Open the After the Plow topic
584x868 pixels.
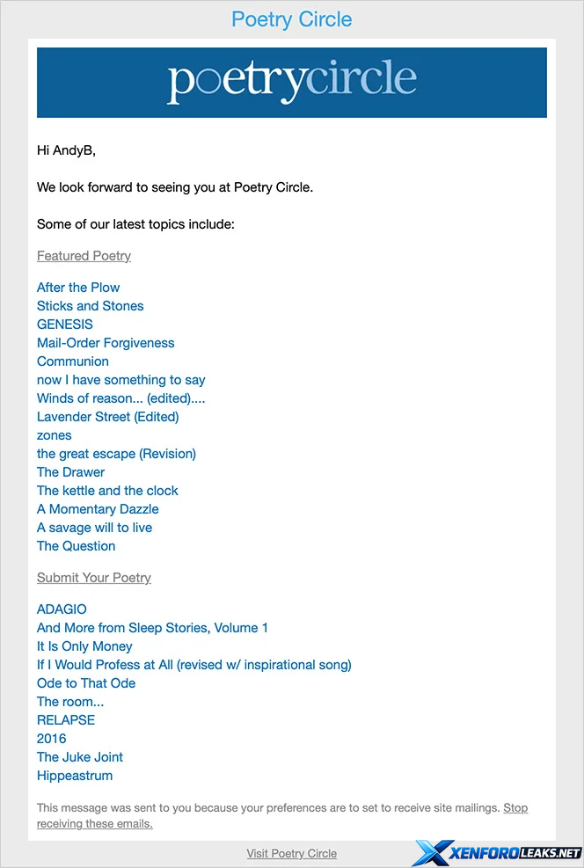click(x=78, y=288)
